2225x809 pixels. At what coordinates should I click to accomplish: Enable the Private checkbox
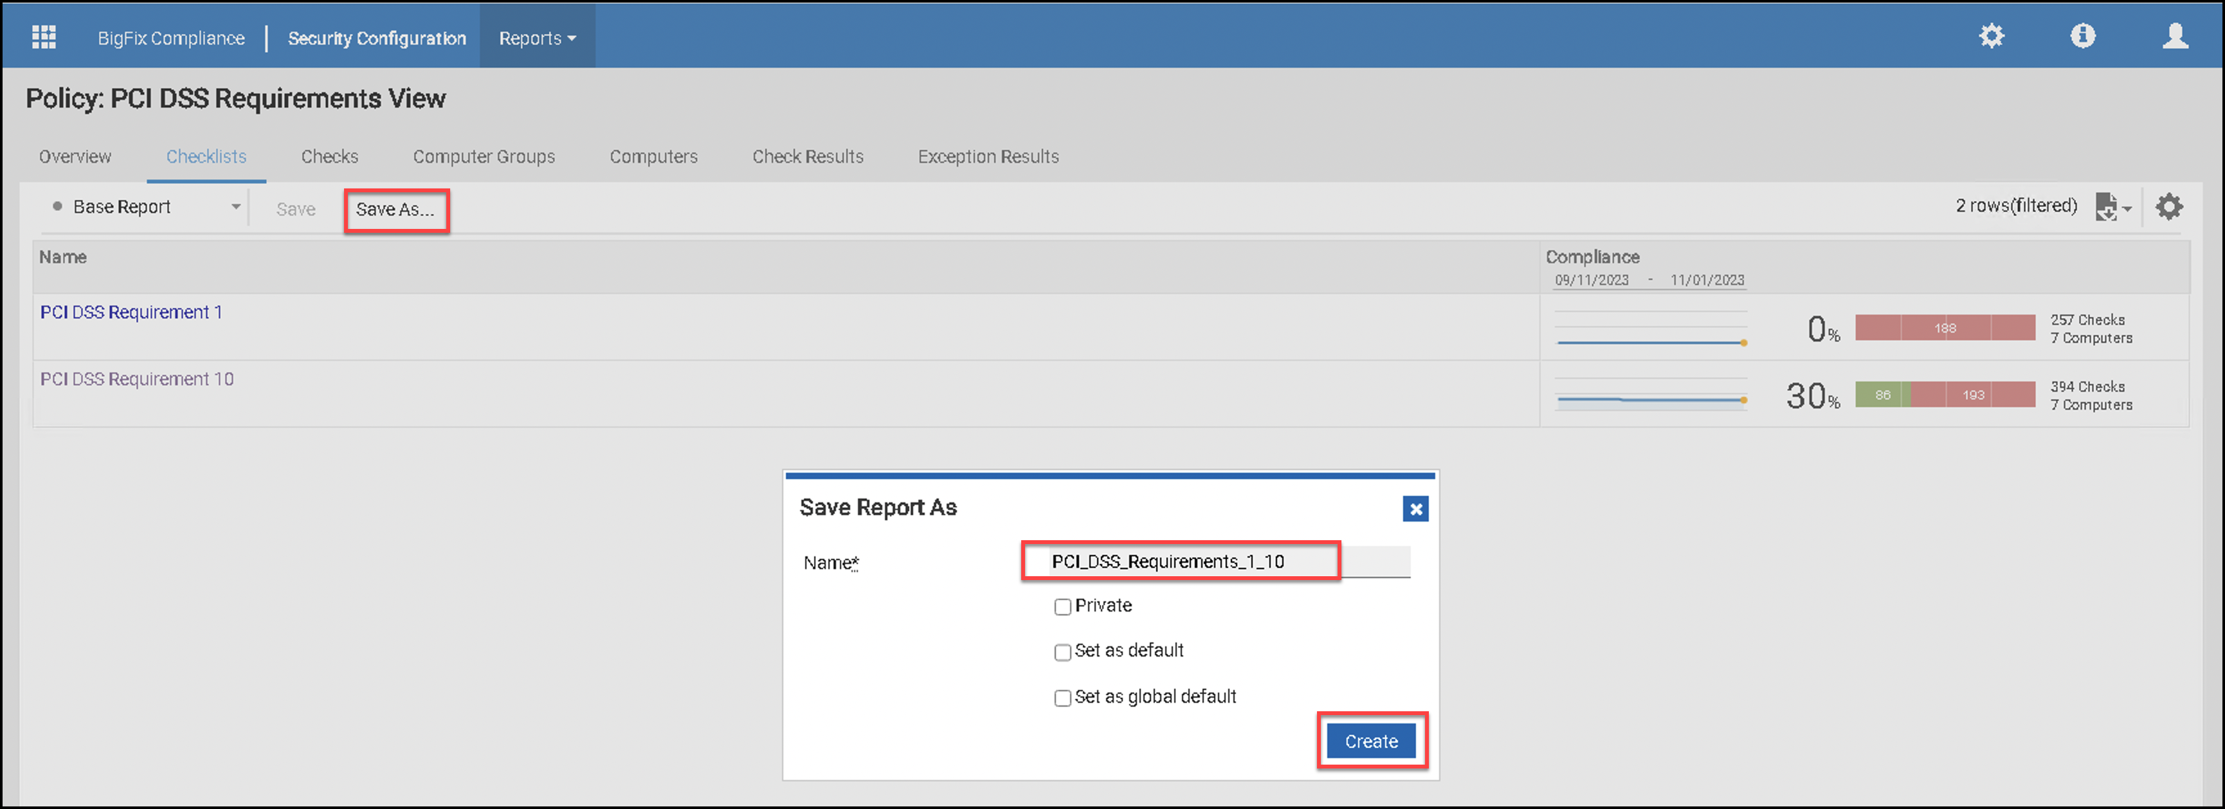[x=1062, y=607]
